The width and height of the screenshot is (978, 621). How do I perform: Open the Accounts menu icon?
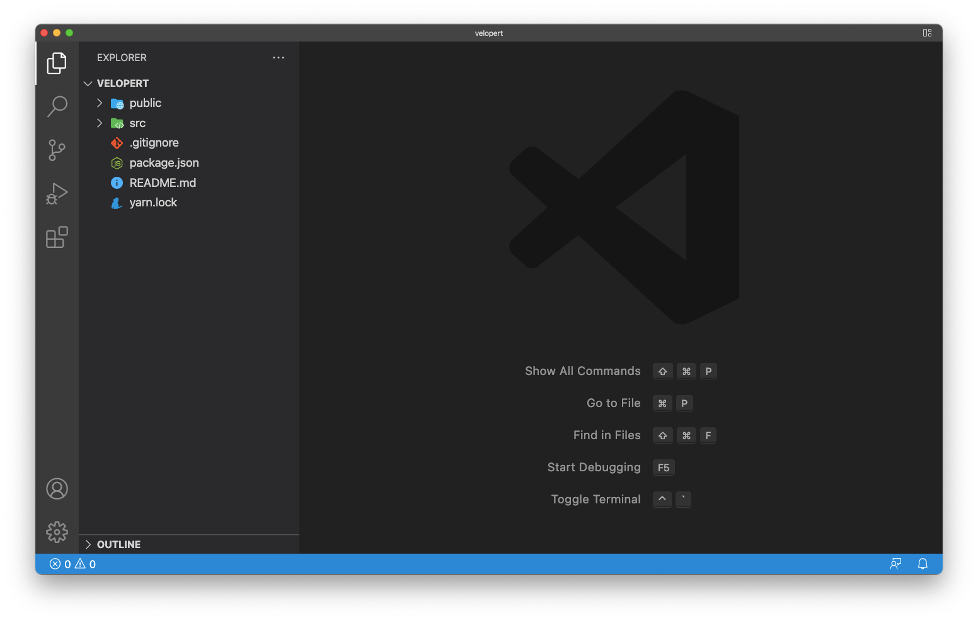(57, 489)
